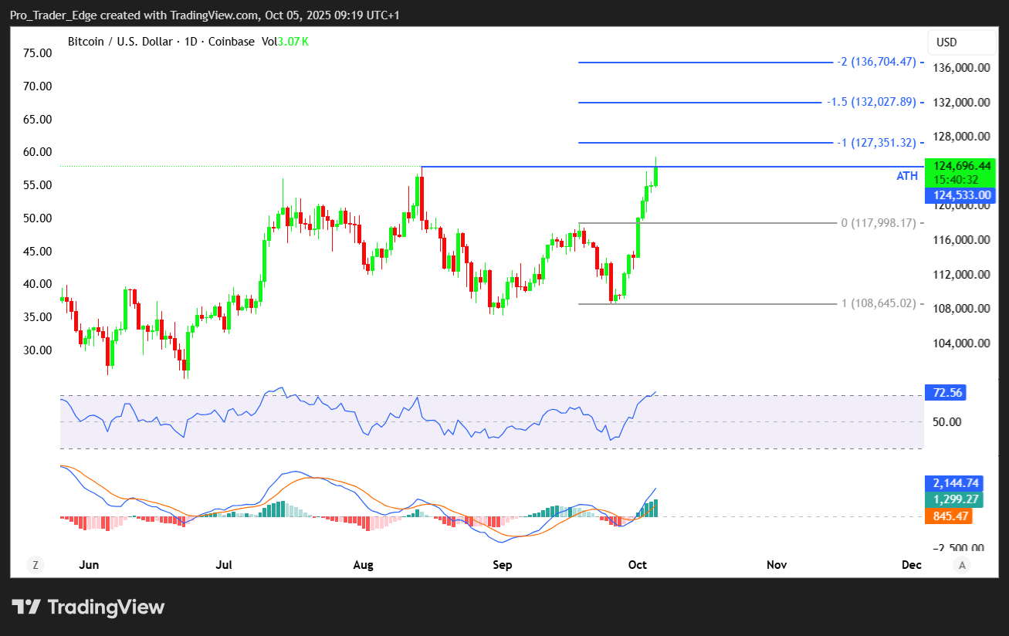Click the Jul label on the time axis

(x=224, y=565)
